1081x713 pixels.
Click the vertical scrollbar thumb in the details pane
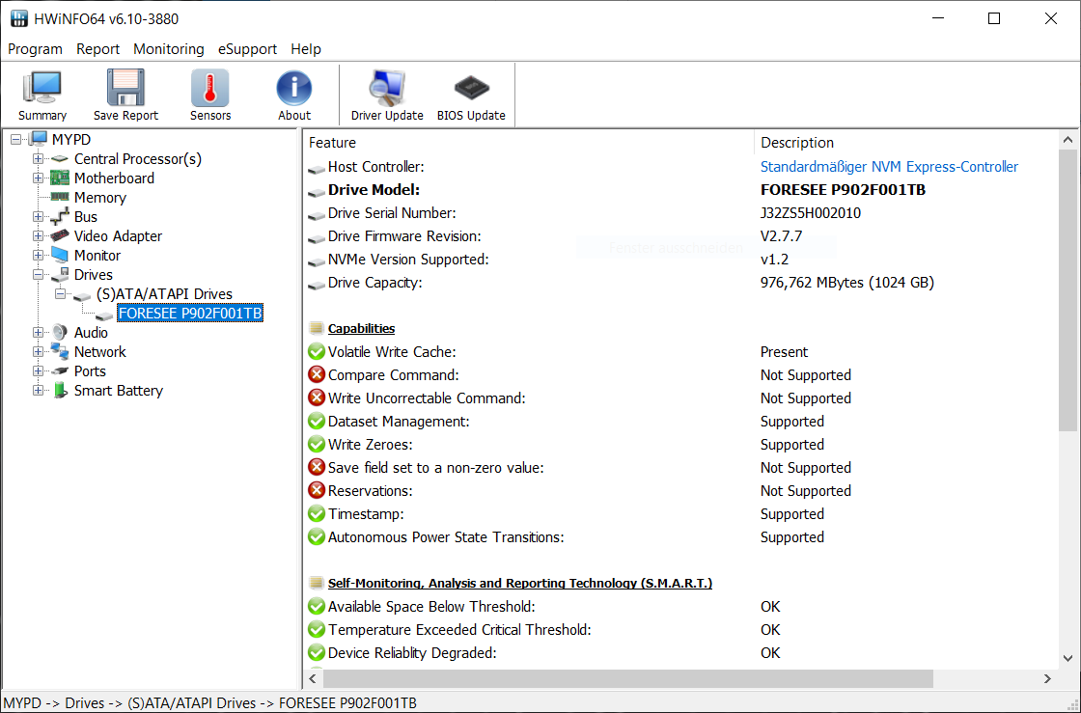[1067, 290]
